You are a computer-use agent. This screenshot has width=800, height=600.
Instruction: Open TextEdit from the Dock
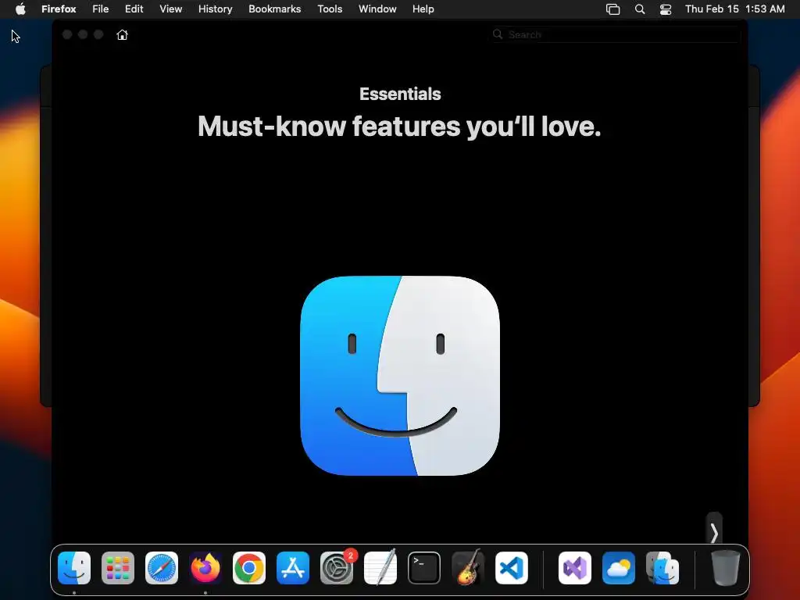coord(380,567)
